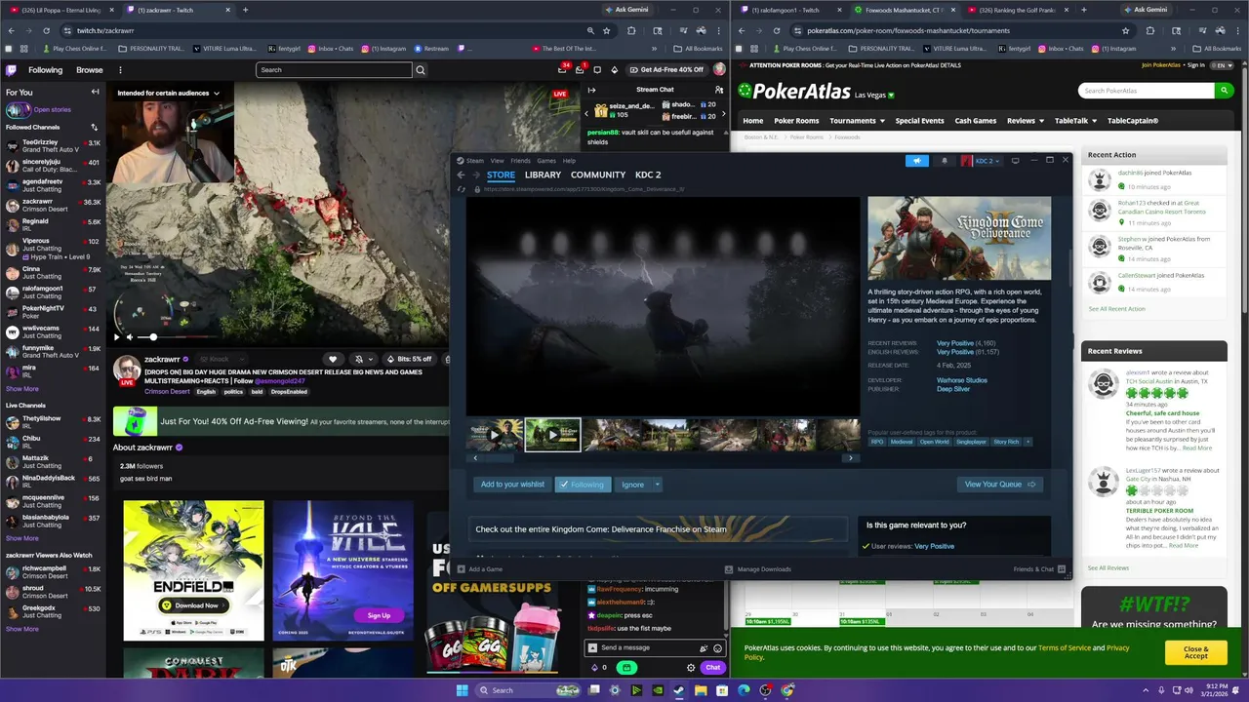Open the Steam menu in Steam window
This screenshot has width=1249, height=702.
pos(474,161)
